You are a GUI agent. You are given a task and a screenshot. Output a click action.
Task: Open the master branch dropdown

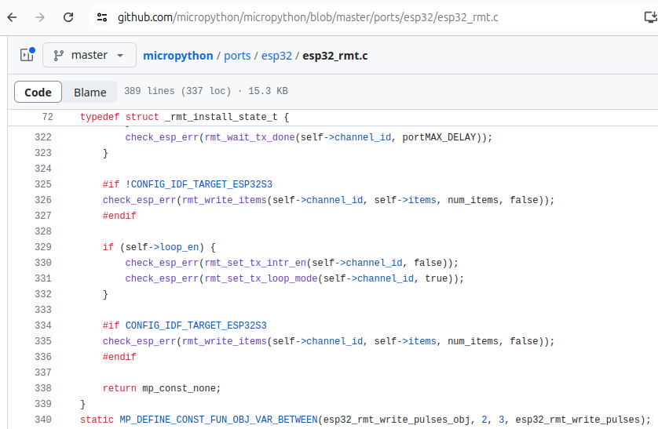(x=90, y=55)
